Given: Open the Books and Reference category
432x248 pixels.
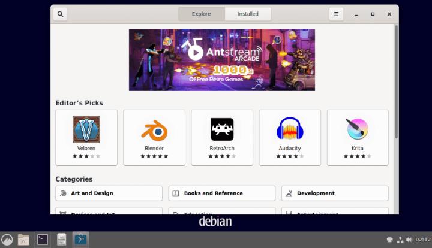Looking at the screenshot, I should pyautogui.click(x=221, y=193).
